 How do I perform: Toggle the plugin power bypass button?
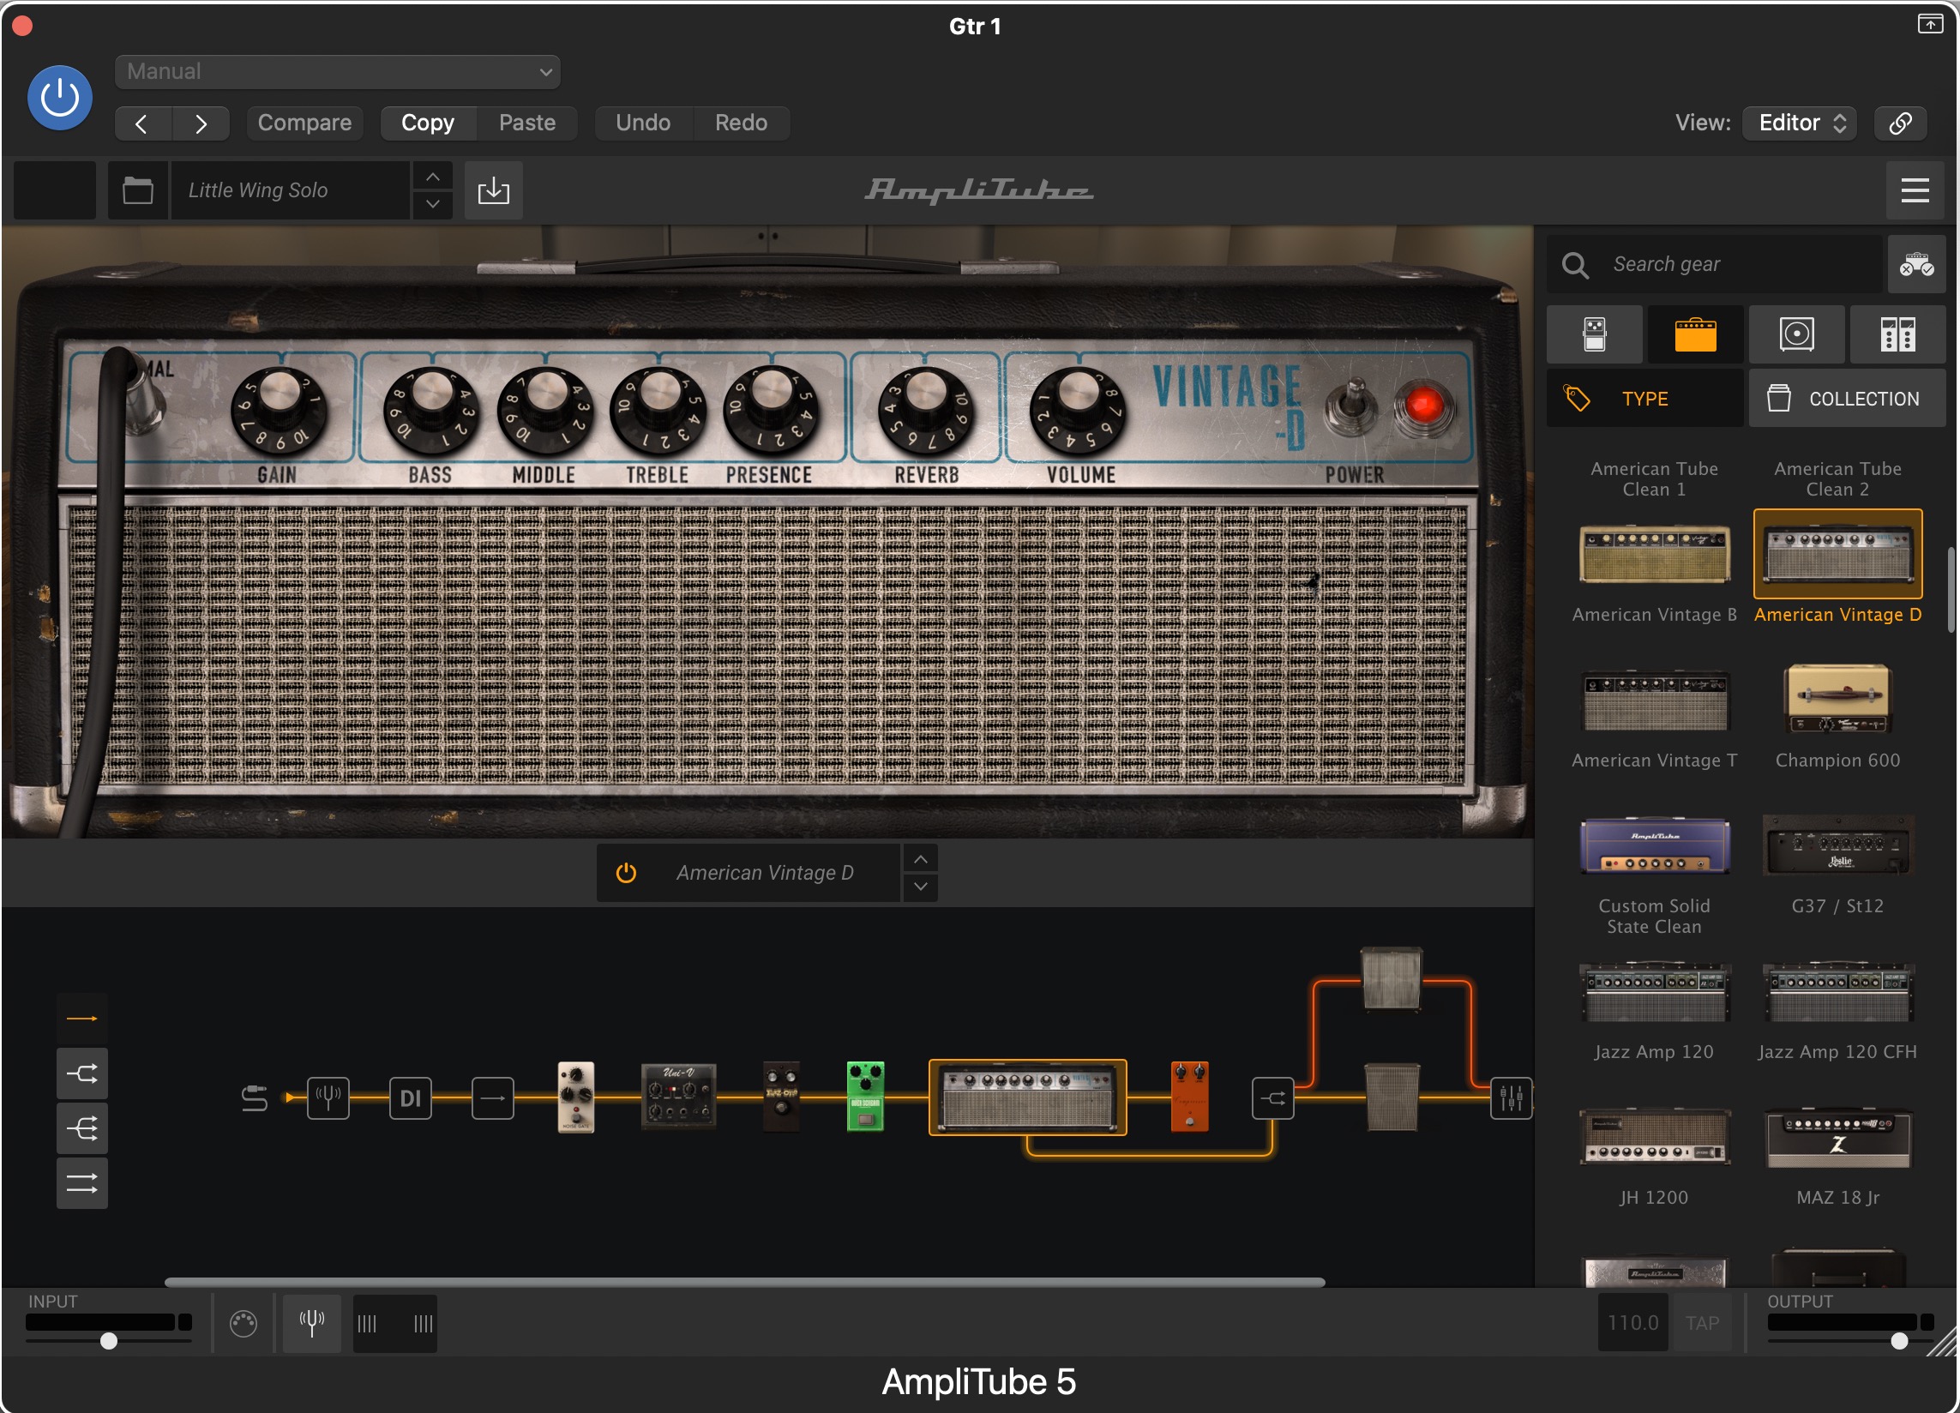point(60,98)
